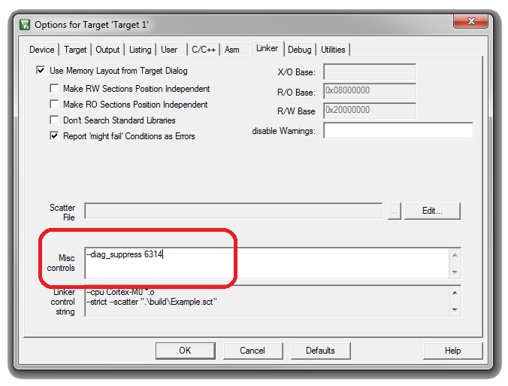Uncheck Report 'might fail' Conditions as Errors
The width and height of the screenshot is (508, 386).
click(54, 136)
